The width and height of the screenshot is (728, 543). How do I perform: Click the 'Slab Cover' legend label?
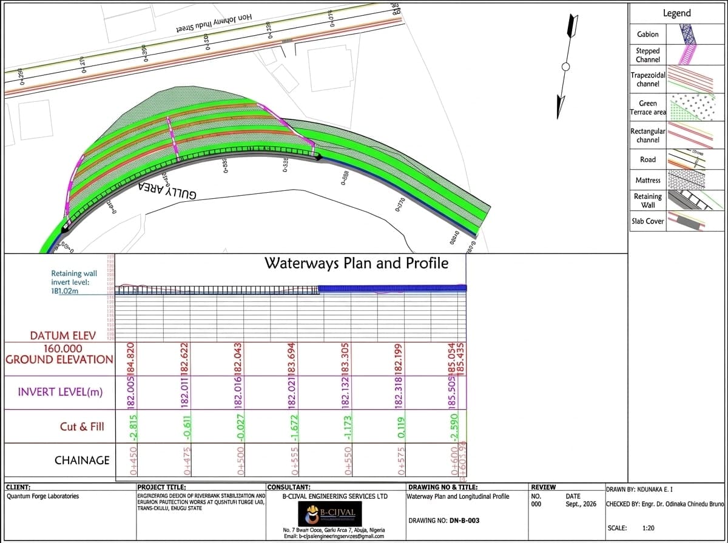(x=648, y=221)
